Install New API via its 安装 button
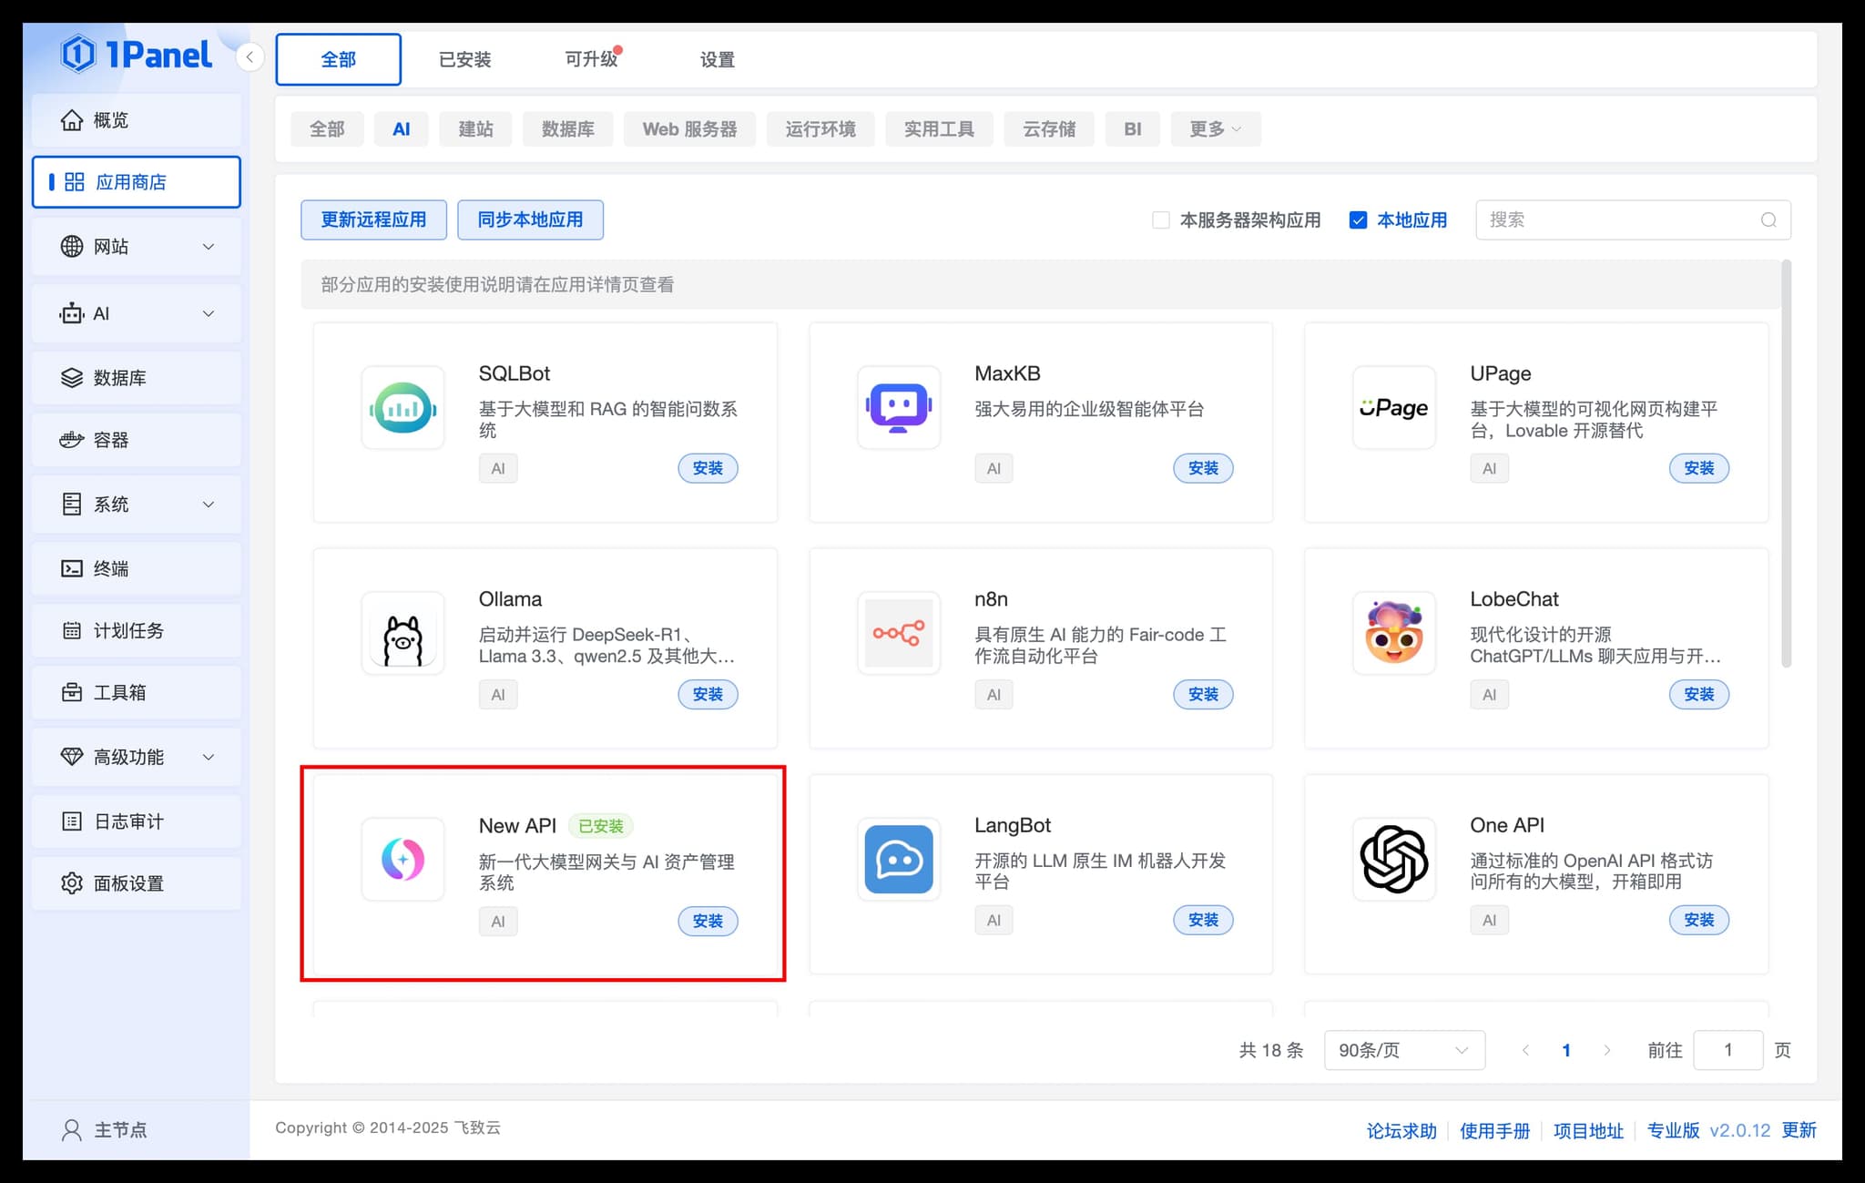 708,921
